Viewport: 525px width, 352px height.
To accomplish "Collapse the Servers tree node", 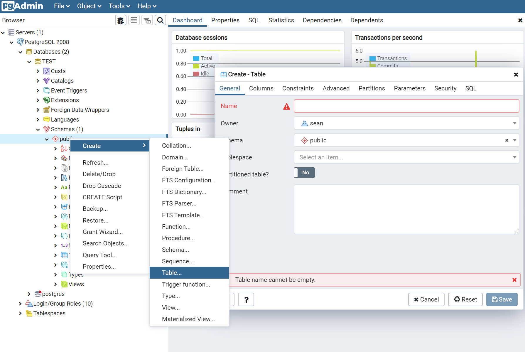I will click(x=3, y=33).
